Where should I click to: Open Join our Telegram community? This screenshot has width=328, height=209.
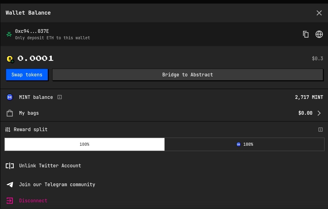[57, 185]
